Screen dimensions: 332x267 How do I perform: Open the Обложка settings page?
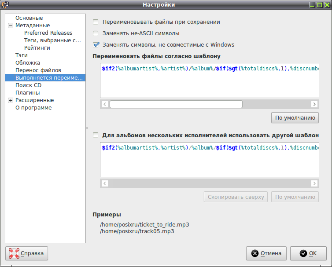click(28, 63)
